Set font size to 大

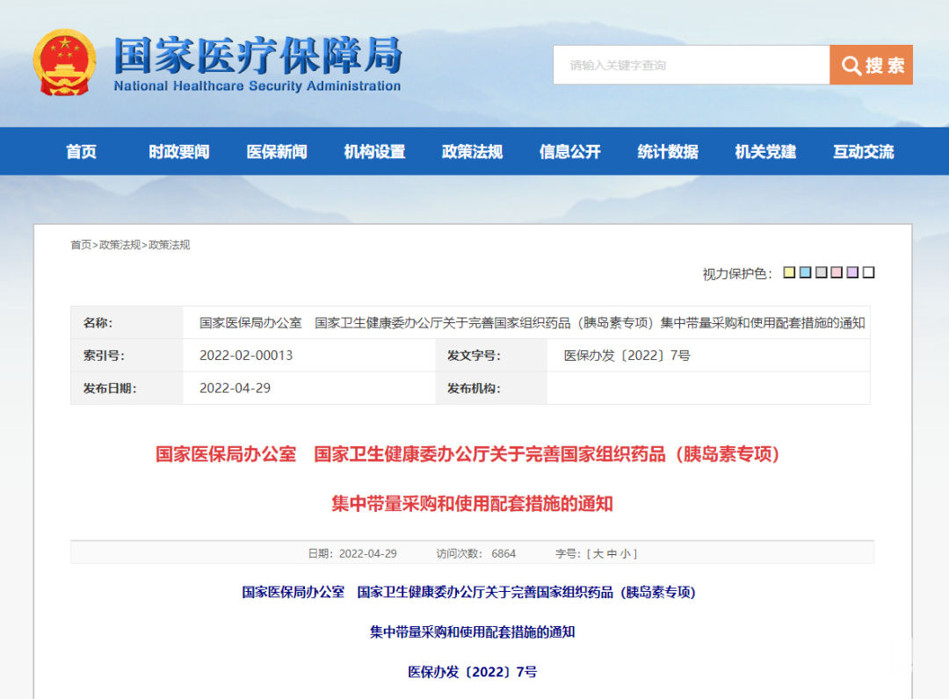pos(598,554)
